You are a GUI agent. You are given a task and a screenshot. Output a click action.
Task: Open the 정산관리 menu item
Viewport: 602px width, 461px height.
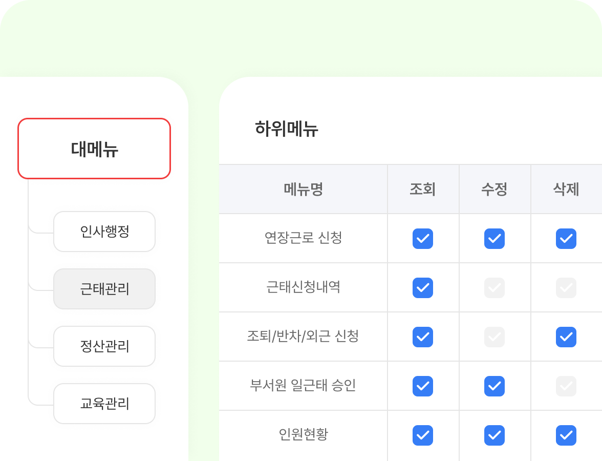click(x=104, y=346)
